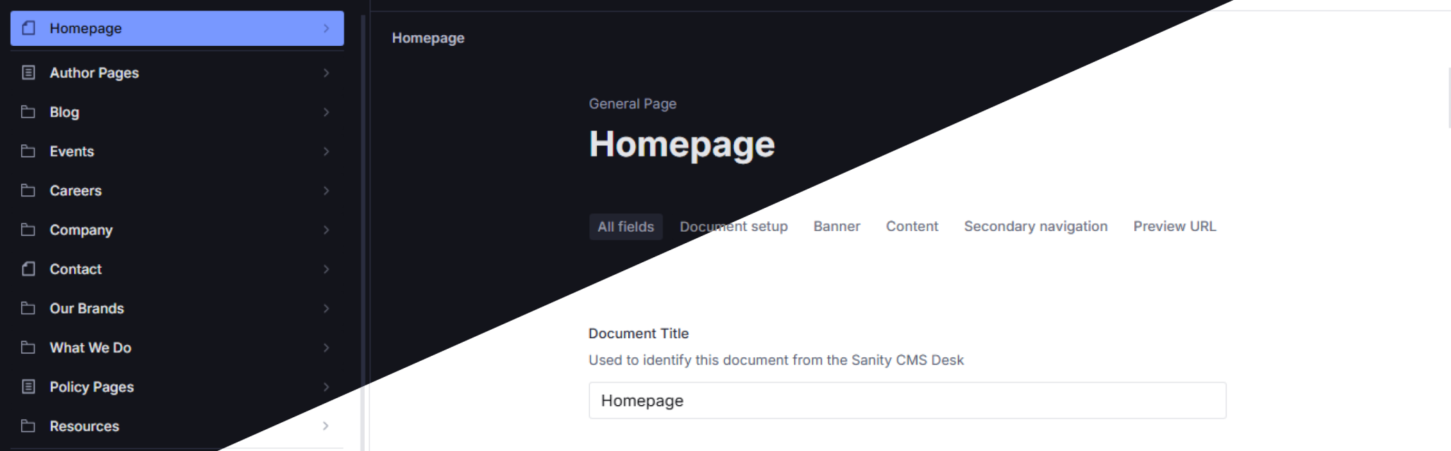Viewport: 1451px width, 451px height.
Task: Click the Homepage pane header title
Action: 428,38
